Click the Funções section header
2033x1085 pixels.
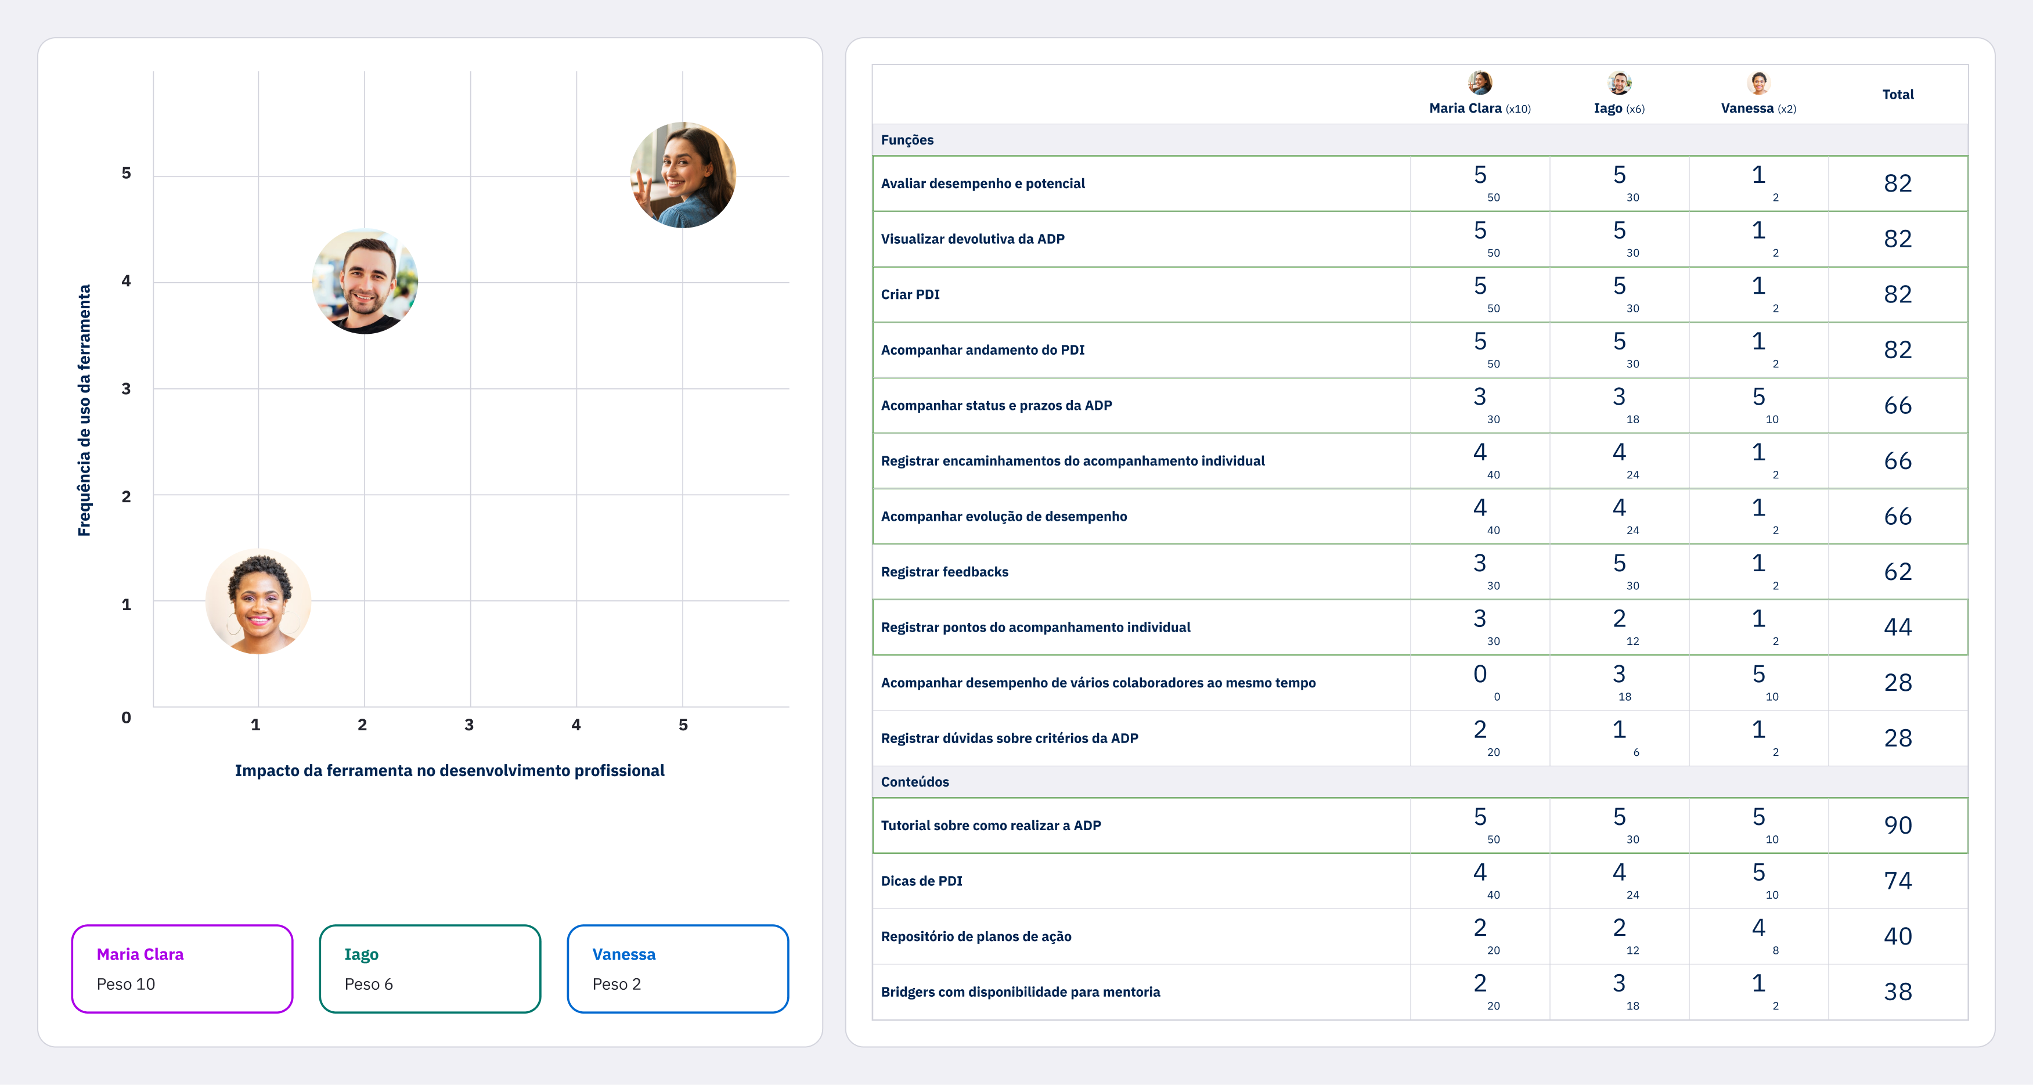907,140
